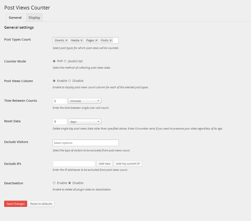Open the days unit dropdown
Image resolution: width=251 pixels, height=221 pixels.
pos(85,122)
